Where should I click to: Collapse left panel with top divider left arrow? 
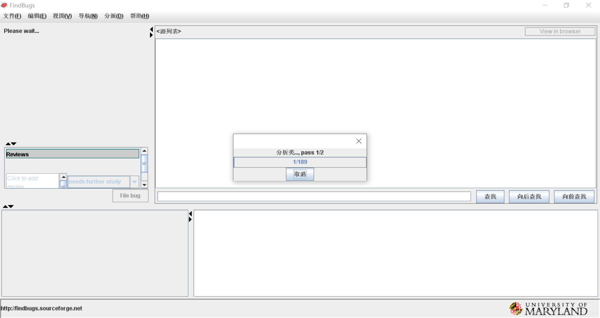152,29
